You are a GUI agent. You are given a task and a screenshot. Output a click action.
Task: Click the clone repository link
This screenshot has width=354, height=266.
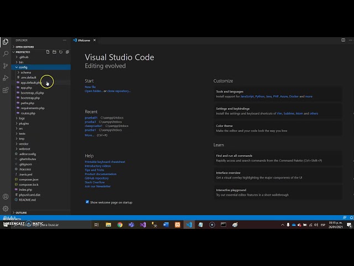click(x=119, y=91)
